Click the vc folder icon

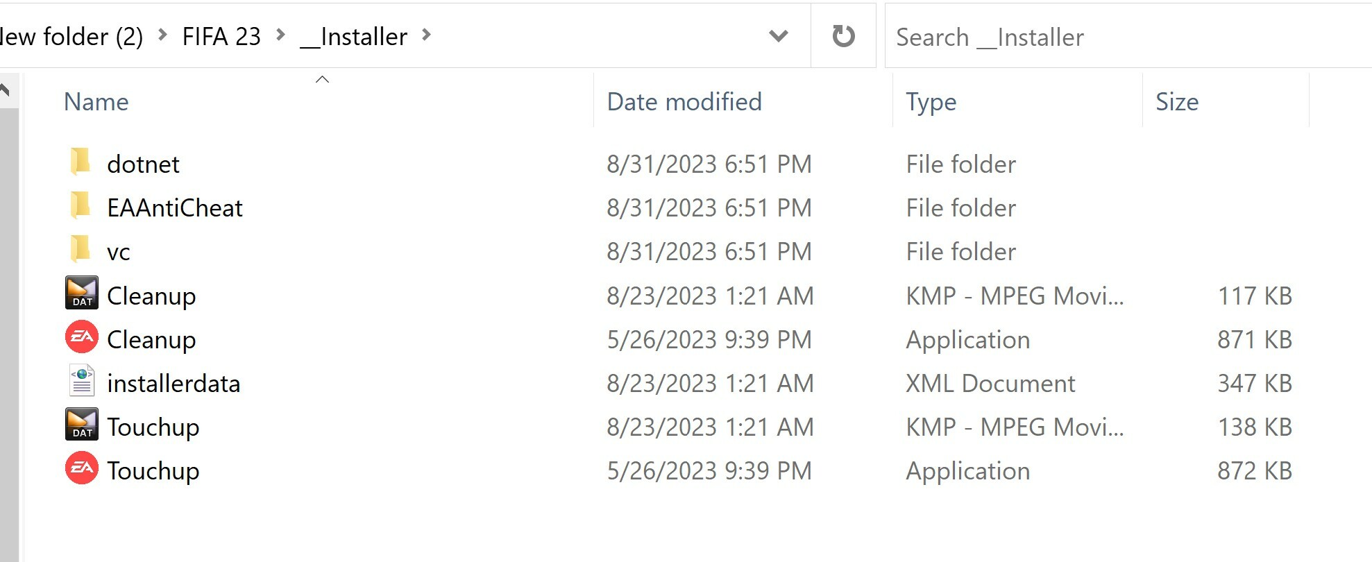click(81, 249)
